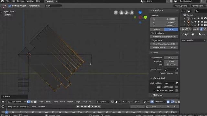Click the magnifier zoom view icon
The height and width of the screenshot is (116, 207).
(132, 13)
